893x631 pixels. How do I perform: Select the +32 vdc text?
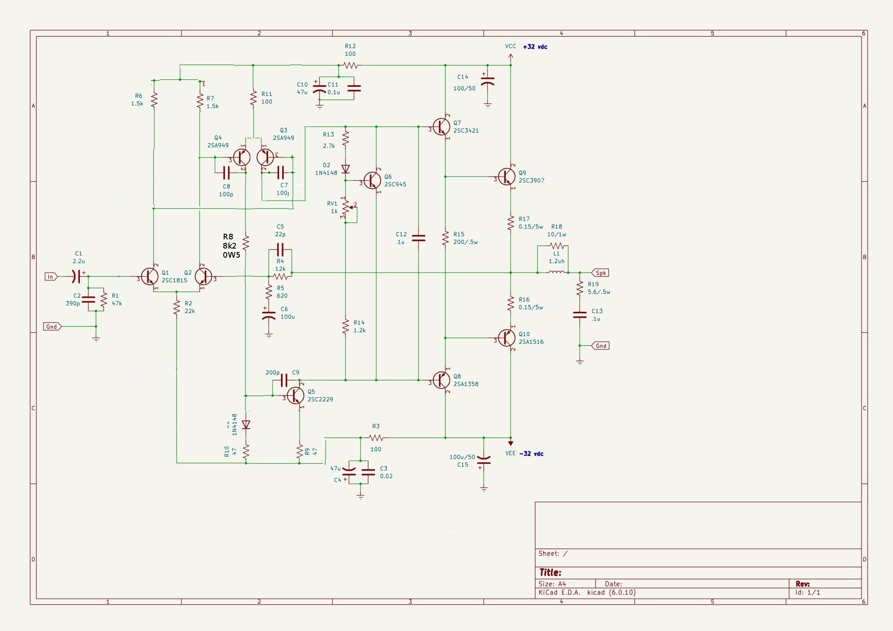[x=535, y=46]
